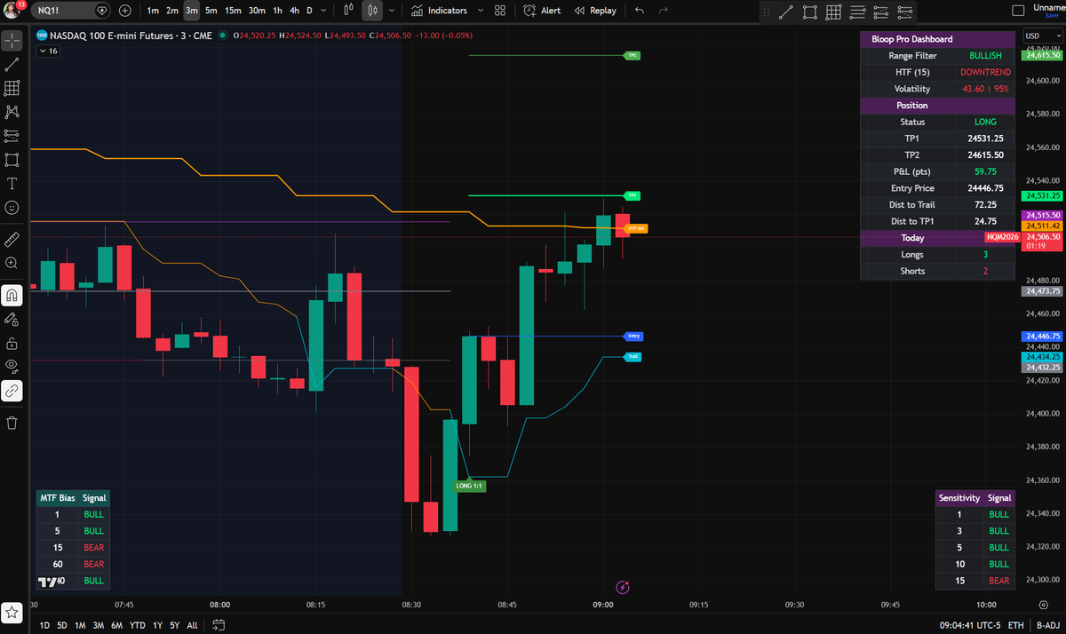Open the Emoji sticker tool
The height and width of the screenshot is (634, 1066).
12,208
